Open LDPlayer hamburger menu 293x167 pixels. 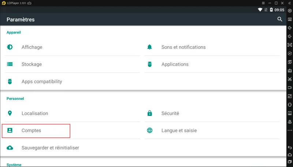click(263, 3)
